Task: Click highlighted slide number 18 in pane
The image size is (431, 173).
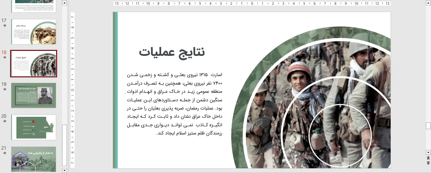Action: coord(4,52)
